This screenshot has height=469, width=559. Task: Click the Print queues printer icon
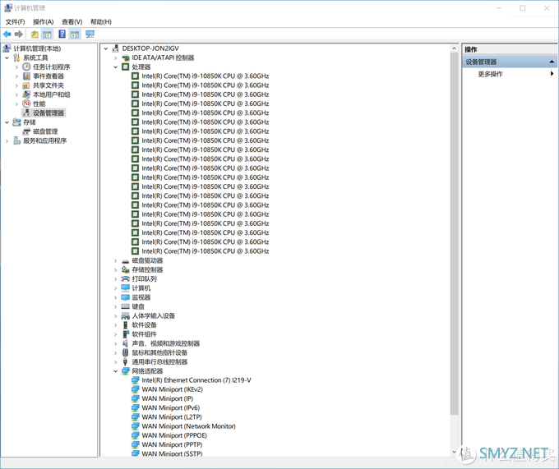point(126,278)
